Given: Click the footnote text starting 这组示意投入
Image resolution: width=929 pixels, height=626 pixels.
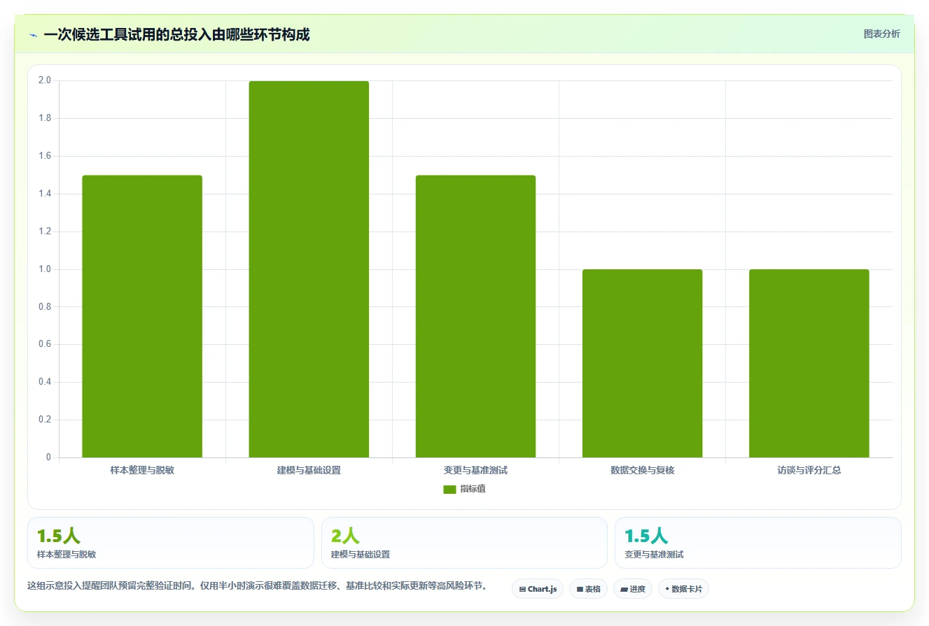Looking at the screenshot, I should (258, 585).
